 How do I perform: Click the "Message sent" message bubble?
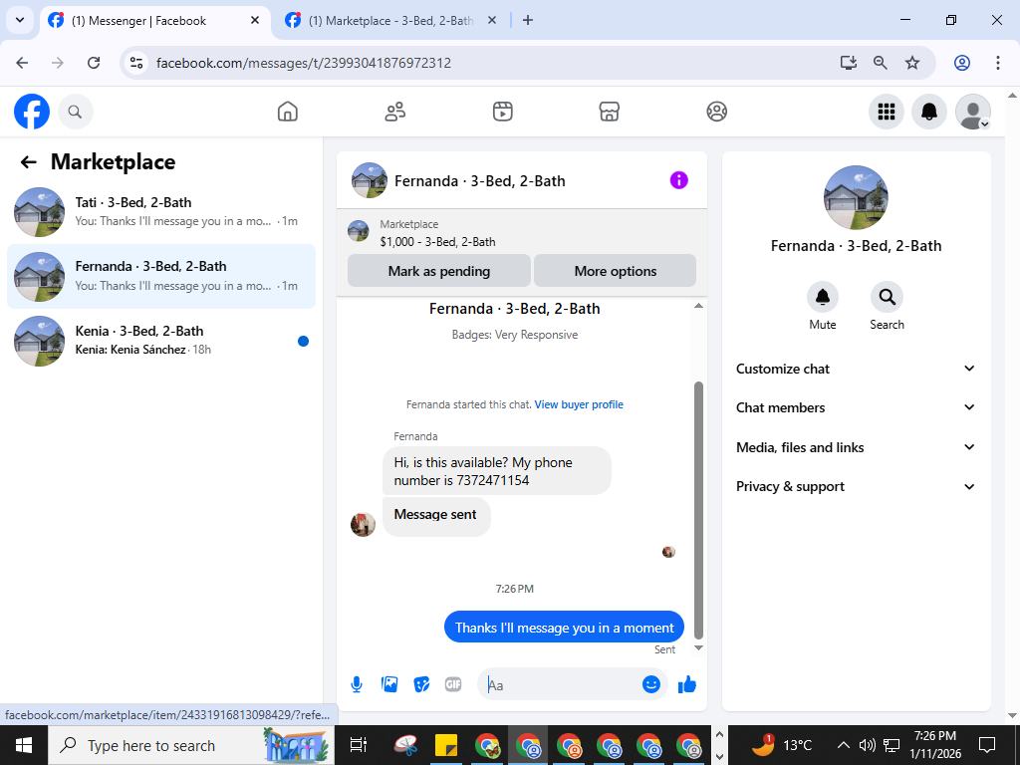tap(436, 517)
